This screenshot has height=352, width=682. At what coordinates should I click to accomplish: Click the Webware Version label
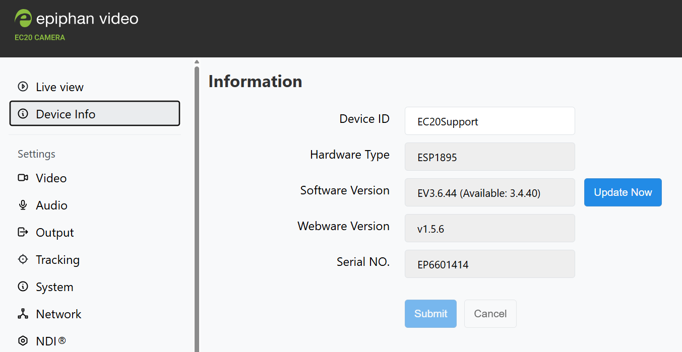pyautogui.click(x=343, y=226)
